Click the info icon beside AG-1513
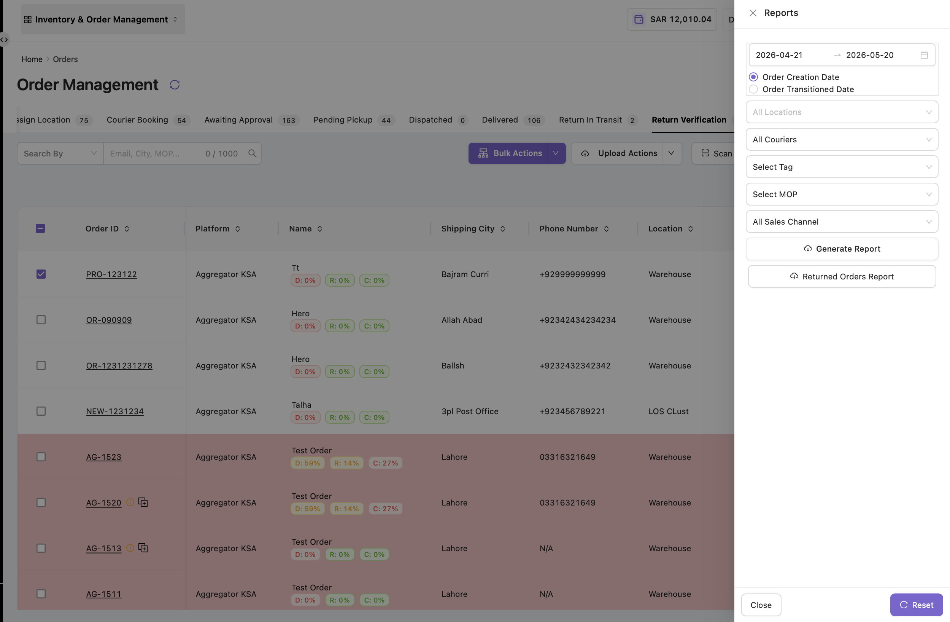 pos(130,548)
